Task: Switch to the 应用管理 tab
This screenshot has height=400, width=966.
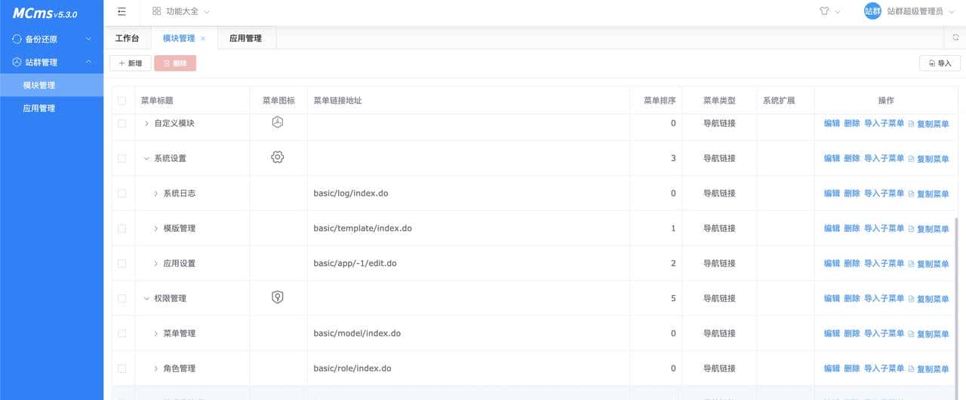Action: (x=245, y=38)
